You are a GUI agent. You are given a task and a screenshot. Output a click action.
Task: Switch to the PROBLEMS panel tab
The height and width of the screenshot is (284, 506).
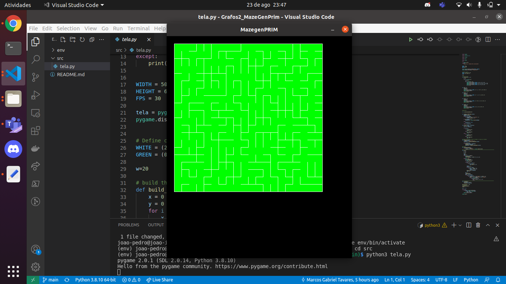point(129,225)
